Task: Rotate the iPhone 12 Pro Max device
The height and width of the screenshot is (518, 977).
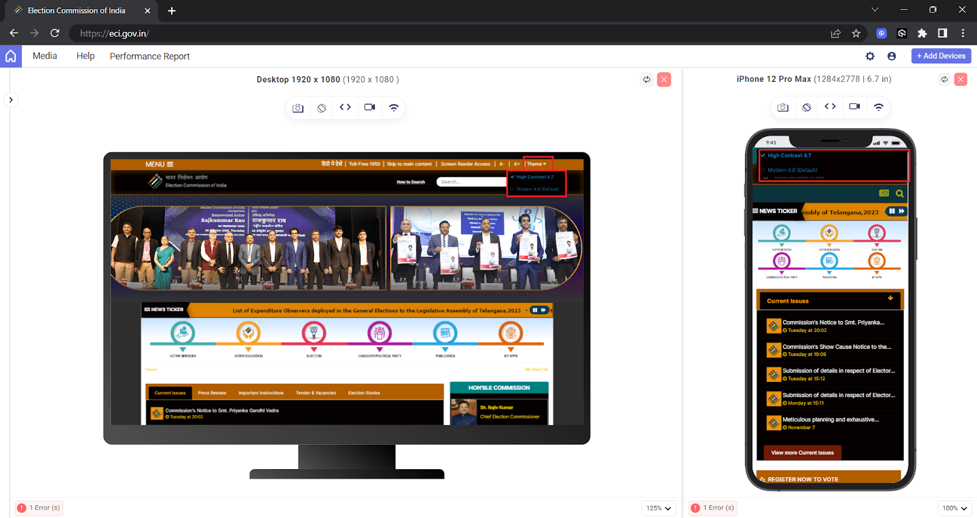Action: pos(807,107)
